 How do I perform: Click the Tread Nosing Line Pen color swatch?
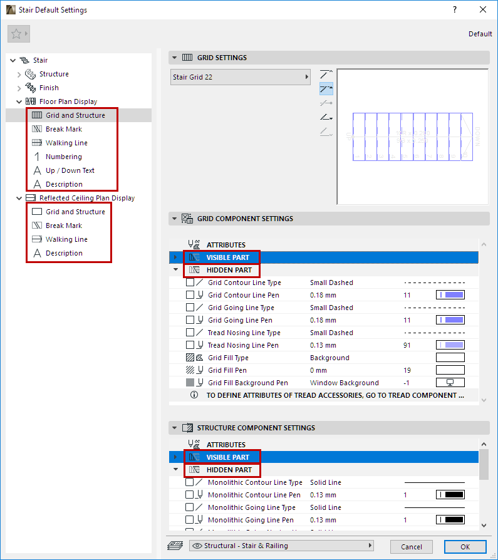coord(450,345)
